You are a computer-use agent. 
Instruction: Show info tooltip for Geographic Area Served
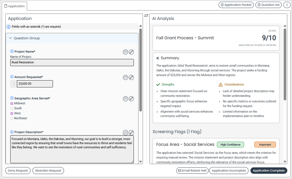coord(12,98)
